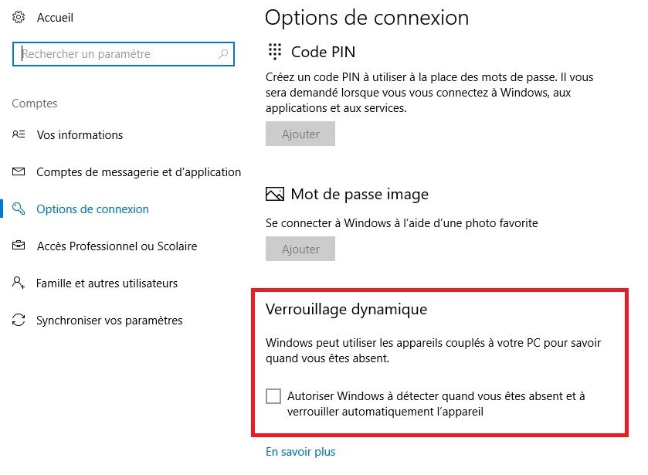Focus the Rechercher un paramètre field

click(x=116, y=54)
